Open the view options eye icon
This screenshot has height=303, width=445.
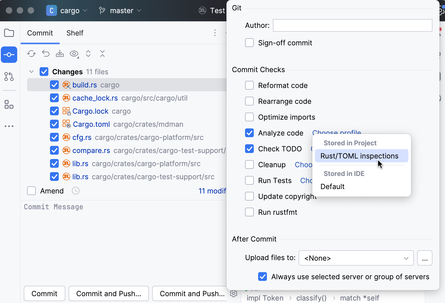74,54
